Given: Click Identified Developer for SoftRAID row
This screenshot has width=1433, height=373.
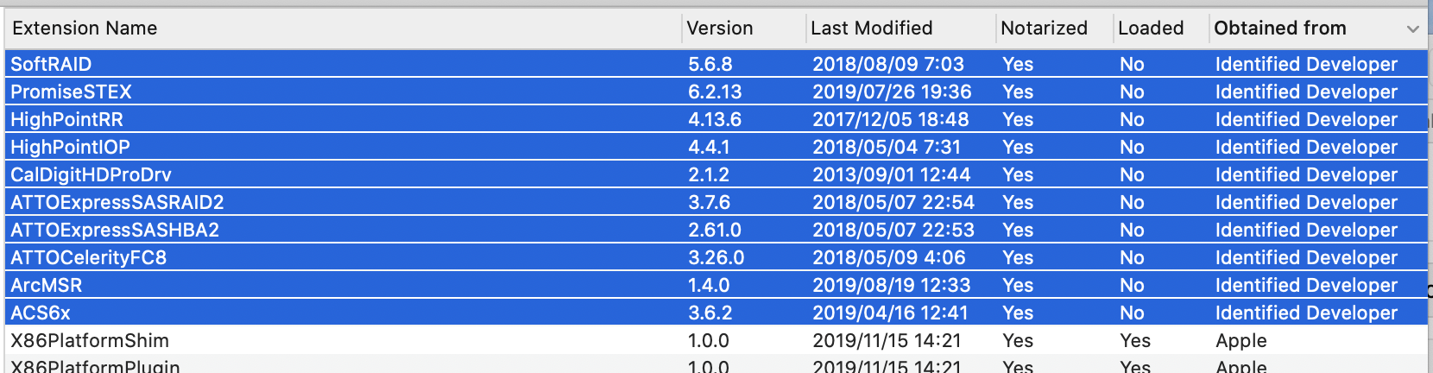Looking at the screenshot, I should click(1306, 64).
